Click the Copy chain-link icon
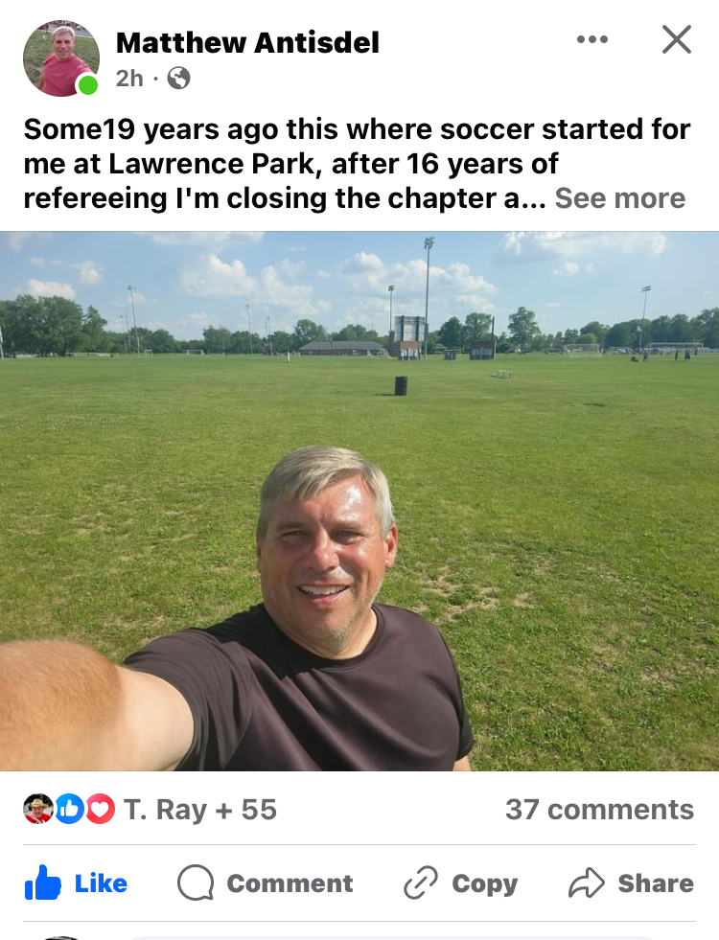The width and height of the screenshot is (719, 940). point(420,883)
